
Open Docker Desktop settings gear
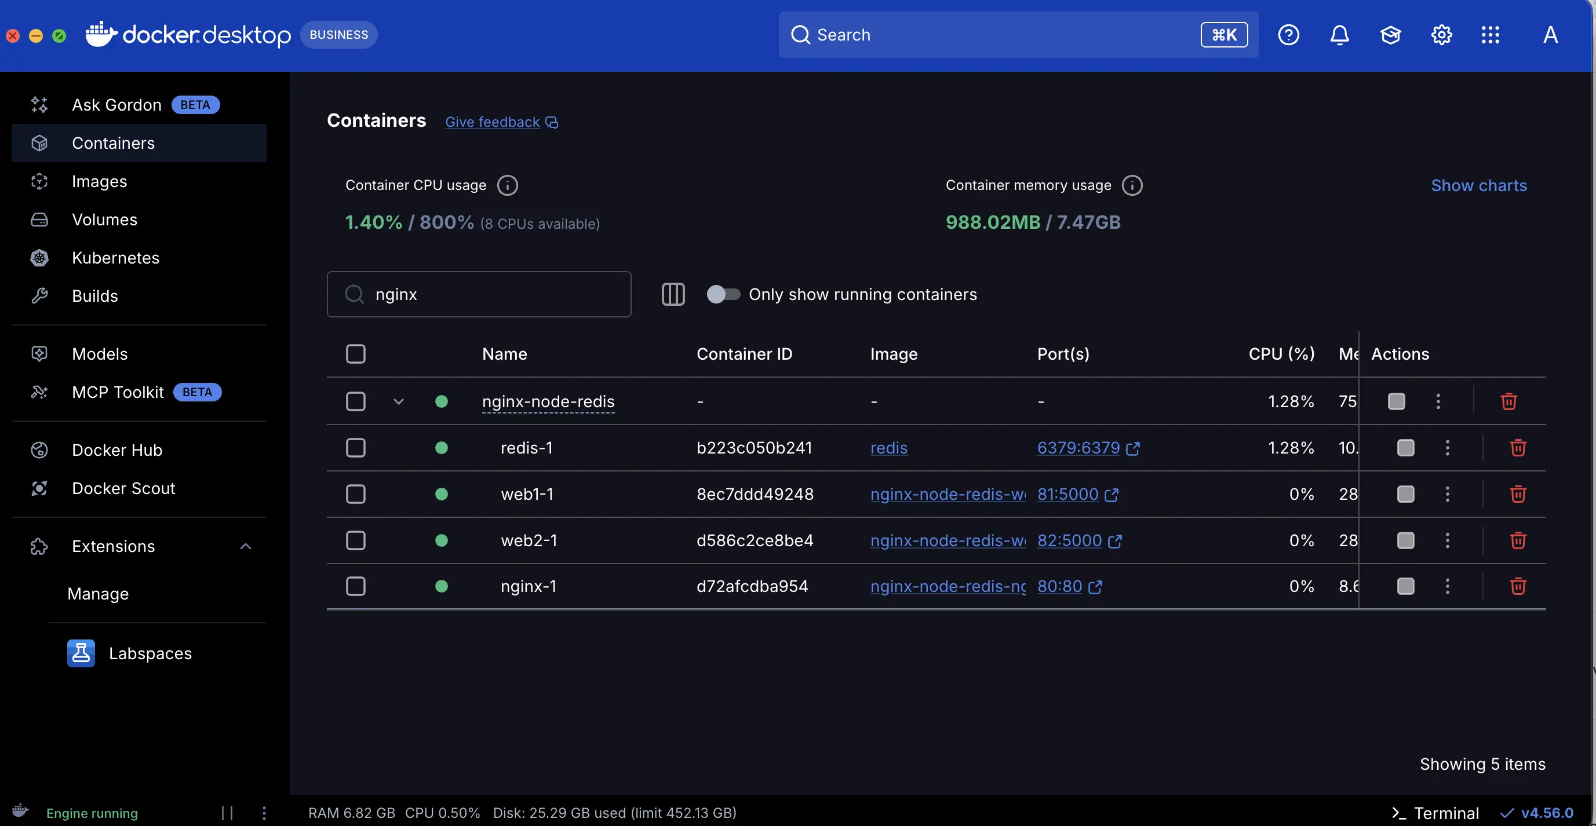click(x=1441, y=35)
